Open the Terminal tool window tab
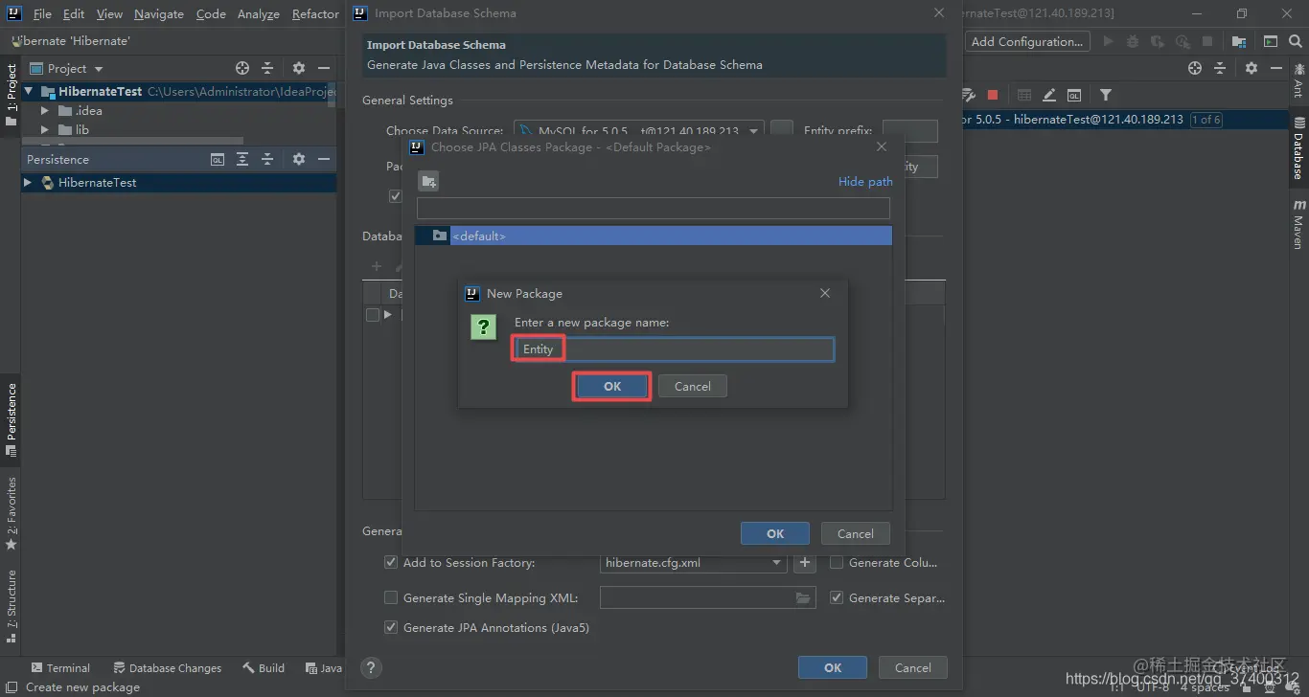Image resolution: width=1309 pixels, height=697 pixels. tap(60, 667)
